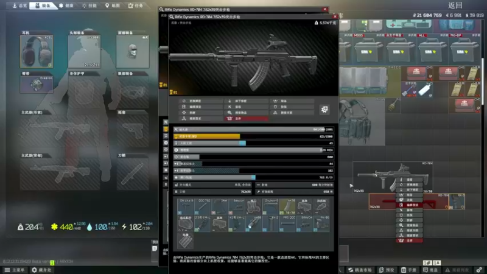Click the headset in the earpiece slot
The width and height of the screenshot is (487, 274).
click(37, 51)
